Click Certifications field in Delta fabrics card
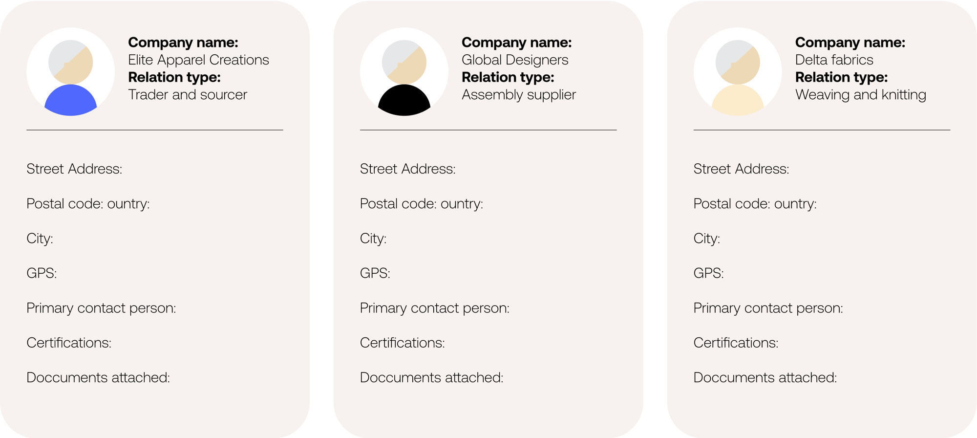 click(736, 343)
